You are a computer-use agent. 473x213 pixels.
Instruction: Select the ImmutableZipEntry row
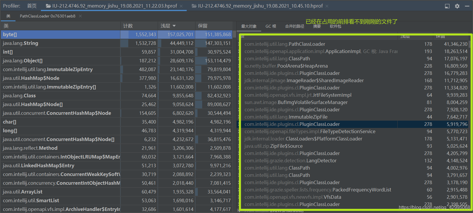(x=117, y=69)
